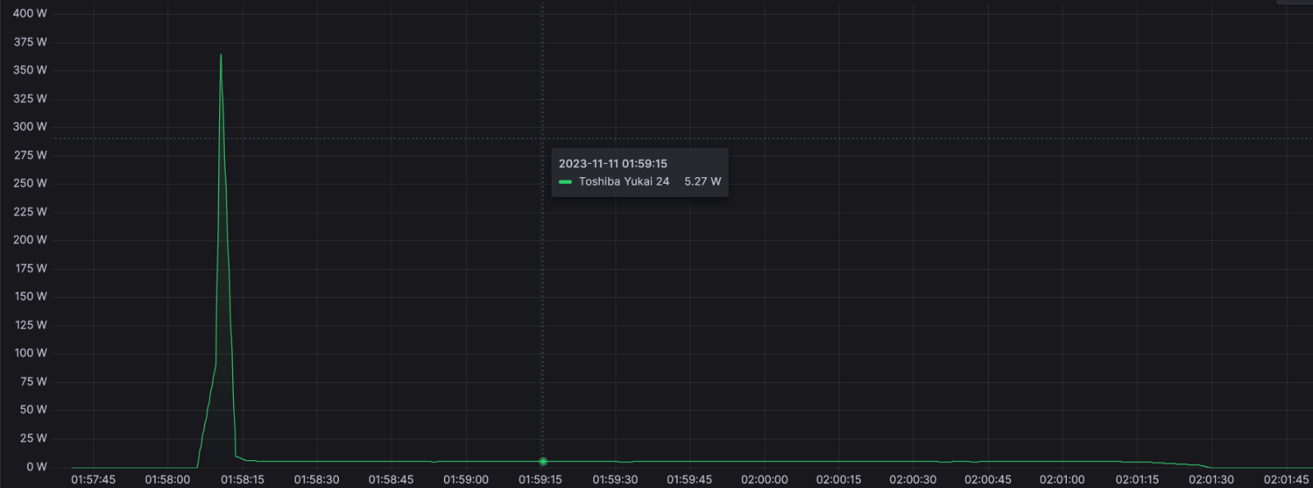
Task: Click the 02:00:30 time axis label
Action: (x=913, y=480)
